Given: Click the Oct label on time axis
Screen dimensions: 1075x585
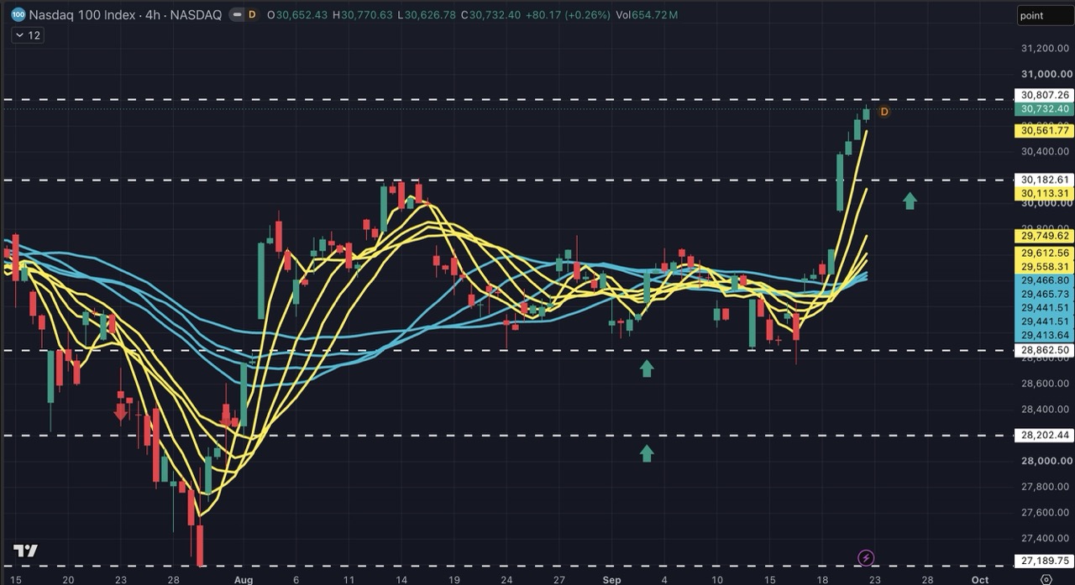Looking at the screenshot, I should [979, 579].
